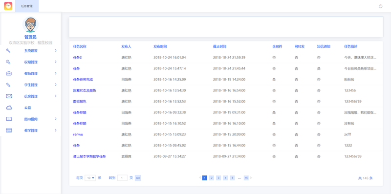
Task: Click the power logout icon
Action: pyautogui.click(x=381, y=6)
